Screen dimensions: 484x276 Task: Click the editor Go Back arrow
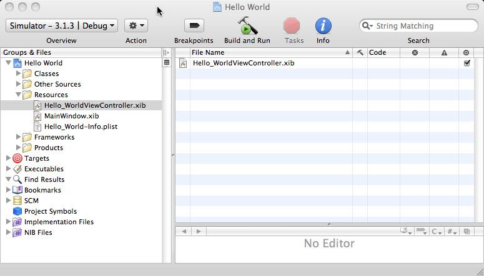pos(184,231)
